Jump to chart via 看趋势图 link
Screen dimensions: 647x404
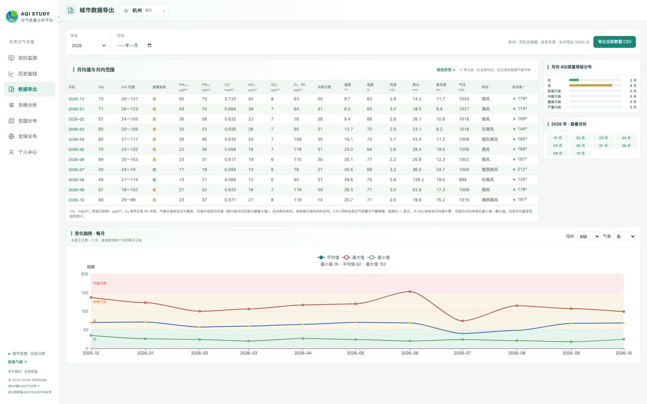tap(446, 70)
